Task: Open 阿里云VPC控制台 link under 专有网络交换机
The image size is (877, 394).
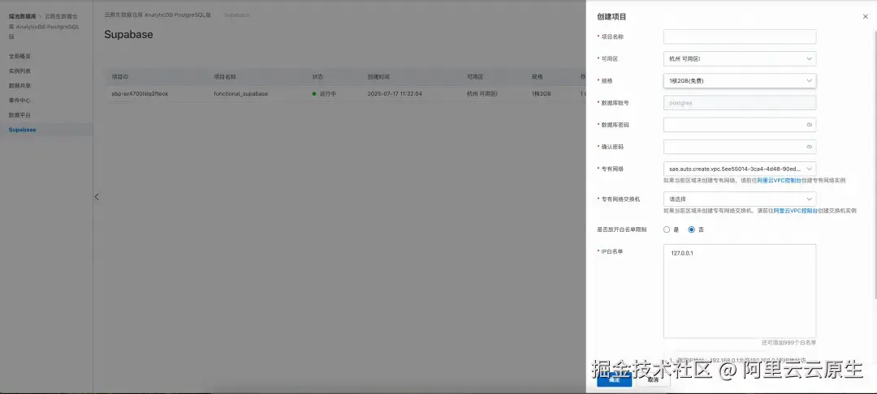Action: point(795,211)
